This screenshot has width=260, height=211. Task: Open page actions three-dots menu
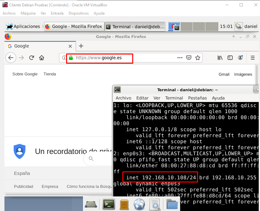tap(180, 58)
